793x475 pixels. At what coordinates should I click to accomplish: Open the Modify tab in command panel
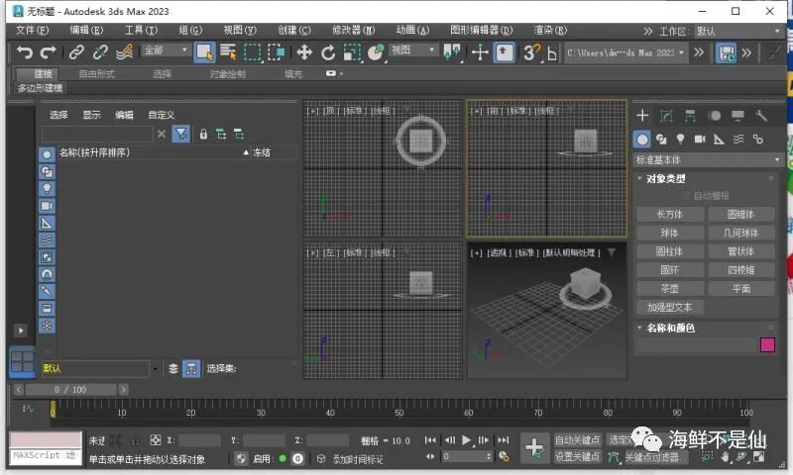(666, 116)
